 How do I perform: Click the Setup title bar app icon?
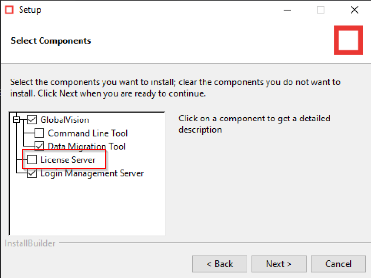click(9, 10)
